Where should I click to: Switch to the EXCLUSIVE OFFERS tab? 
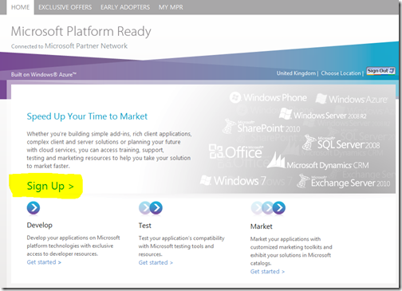(x=65, y=7)
